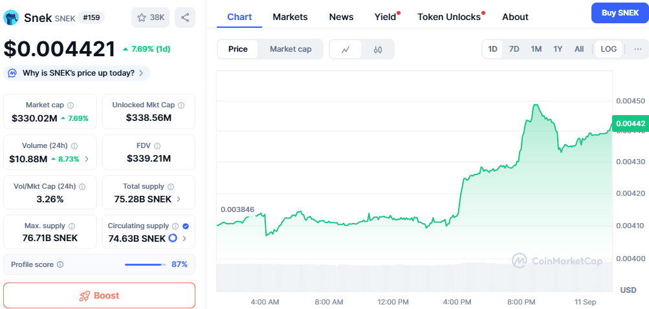Click the circulating supply verified badge
The width and height of the screenshot is (649, 309).
[186, 226]
